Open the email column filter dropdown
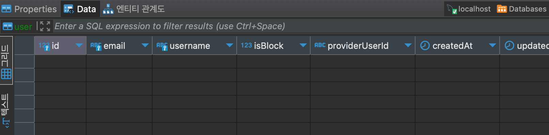 [145, 45]
